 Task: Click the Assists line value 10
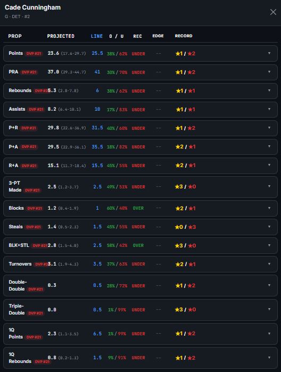[97, 109]
